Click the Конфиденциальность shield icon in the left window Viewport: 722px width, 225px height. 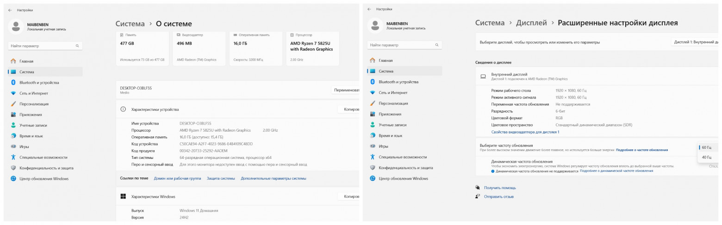tap(13, 168)
